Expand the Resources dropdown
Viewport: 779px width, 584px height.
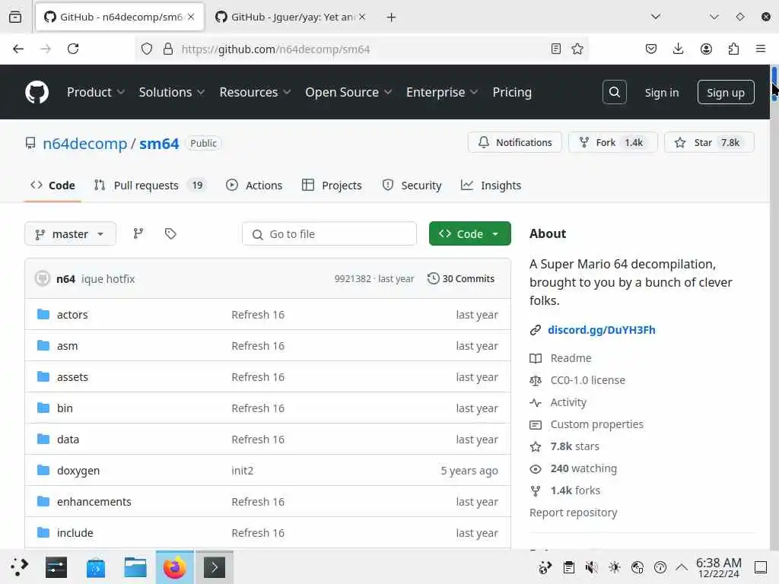tap(255, 92)
